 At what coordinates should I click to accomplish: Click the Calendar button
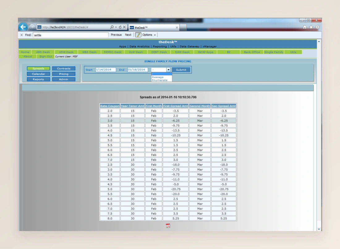click(38, 74)
